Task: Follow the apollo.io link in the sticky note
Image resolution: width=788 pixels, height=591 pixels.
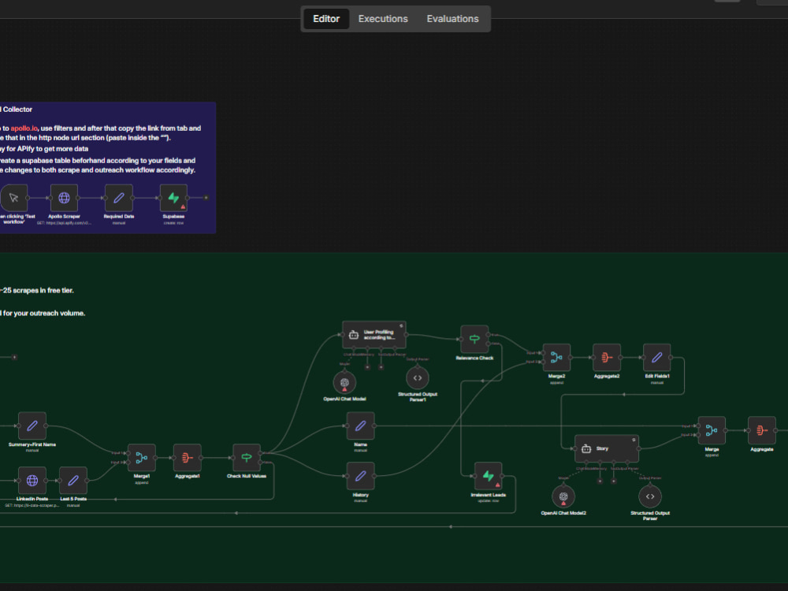Action: point(24,128)
